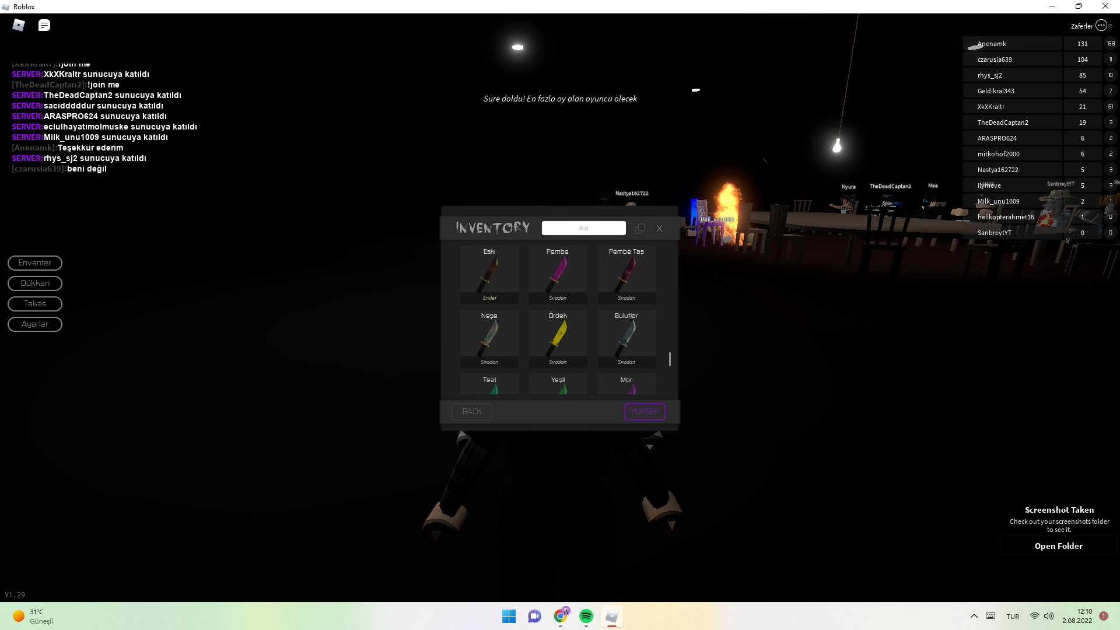Open the leaderboard options ellipsis icon
The width and height of the screenshot is (1120, 630).
click(x=1101, y=25)
